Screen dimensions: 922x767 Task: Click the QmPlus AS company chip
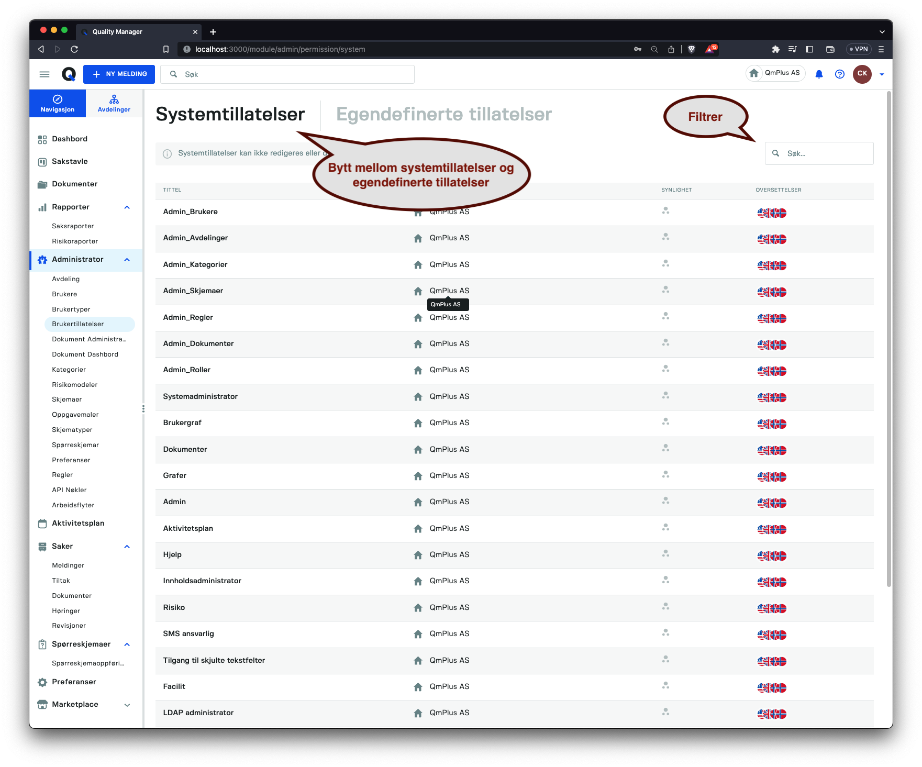click(x=775, y=73)
